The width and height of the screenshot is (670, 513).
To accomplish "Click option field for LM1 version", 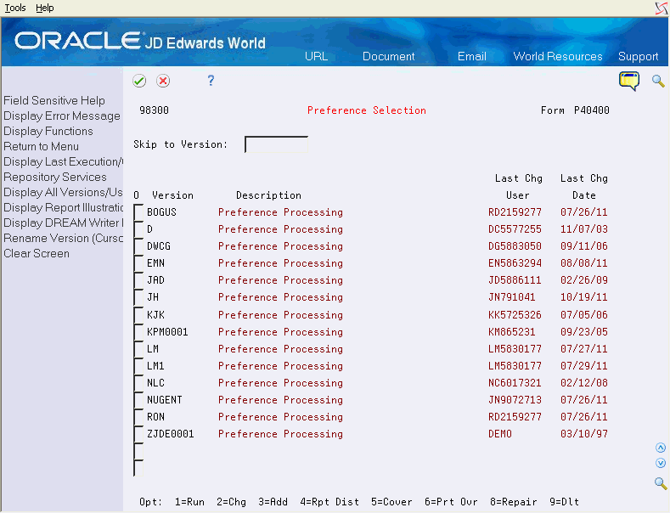I will pyautogui.click(x=138, y=366).
